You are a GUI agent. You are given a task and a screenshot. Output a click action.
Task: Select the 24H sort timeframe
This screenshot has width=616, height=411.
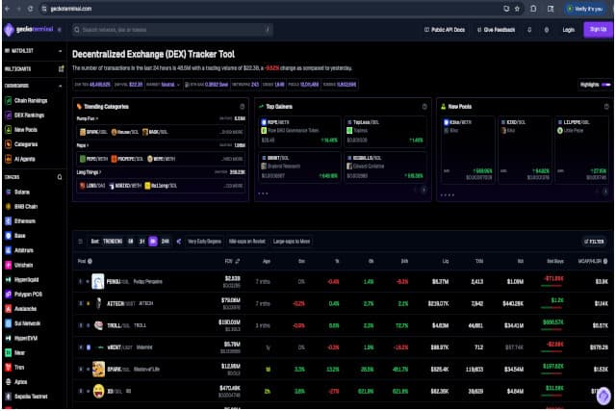coord(165,241)
